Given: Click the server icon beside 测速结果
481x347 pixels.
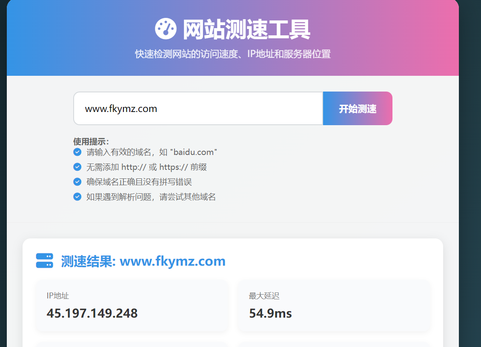Looking at the screenshot, I should (x=44, y=261).
